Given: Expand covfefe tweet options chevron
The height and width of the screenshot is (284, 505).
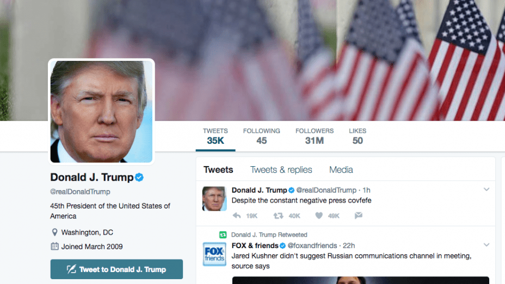Looking at the screenshot, I should pos(486,190).
